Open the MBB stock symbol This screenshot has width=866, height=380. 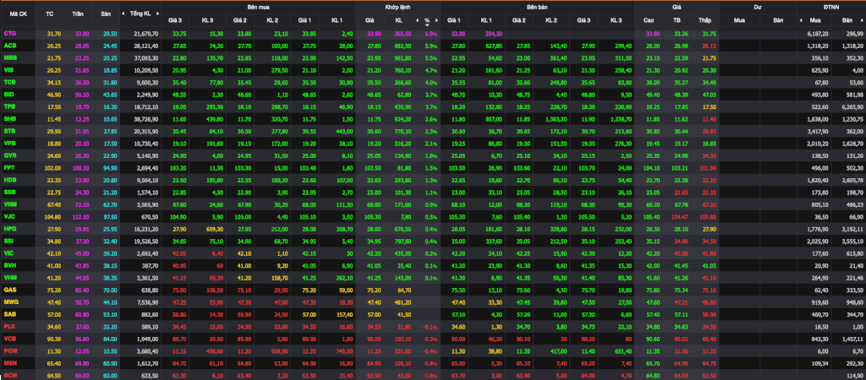tap(9, 58)
